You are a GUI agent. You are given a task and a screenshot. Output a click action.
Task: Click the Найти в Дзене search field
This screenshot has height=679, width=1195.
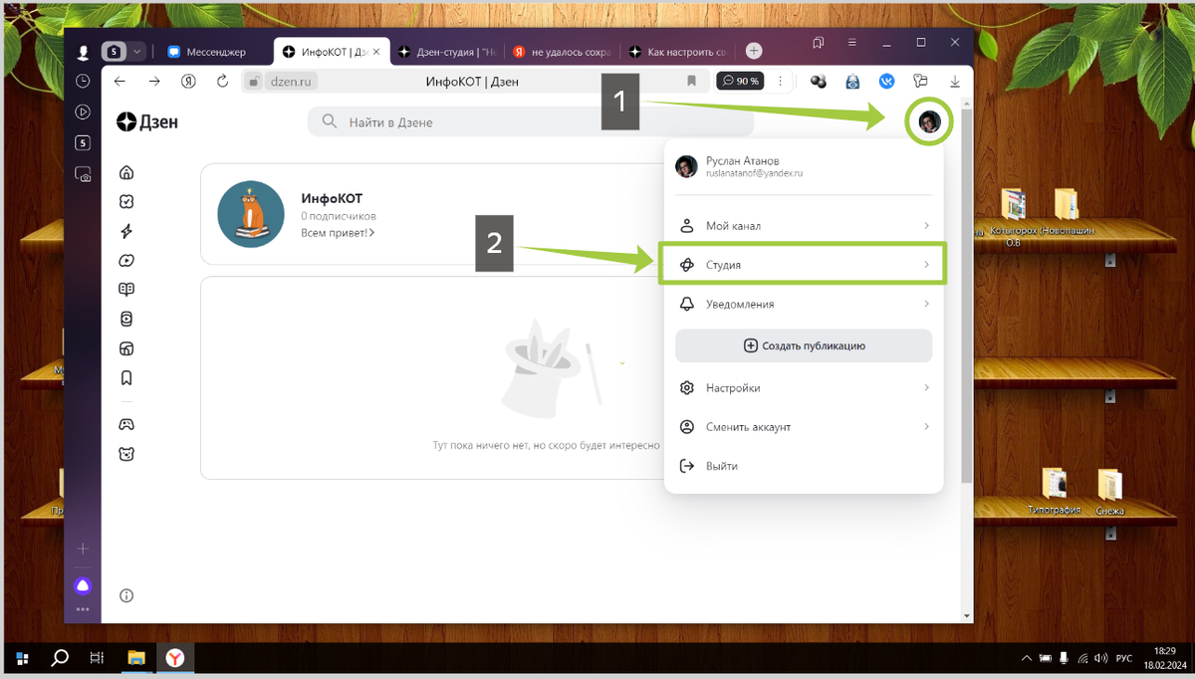(530, 121)
